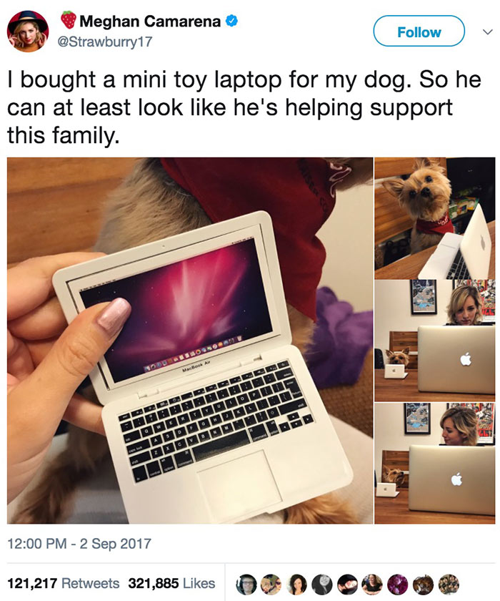This screenshot has height=601, width=500.
Task: Open the @Strawburry17 handle link
Action: (x=105, y=41)
